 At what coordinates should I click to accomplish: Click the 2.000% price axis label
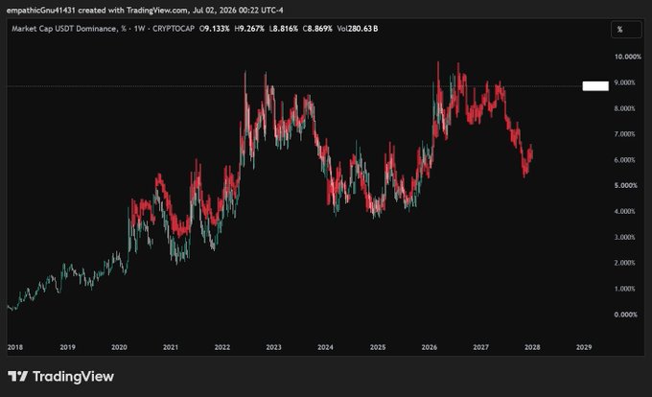coord(625,263)
